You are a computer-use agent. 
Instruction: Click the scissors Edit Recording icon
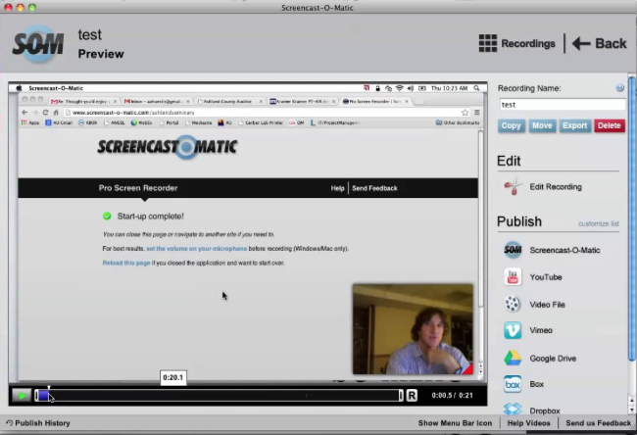point(513,187)
